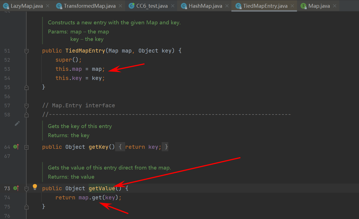Click doc text 'Returns: the key'
This screenshot has height=219, width=359.
(69, 135)
